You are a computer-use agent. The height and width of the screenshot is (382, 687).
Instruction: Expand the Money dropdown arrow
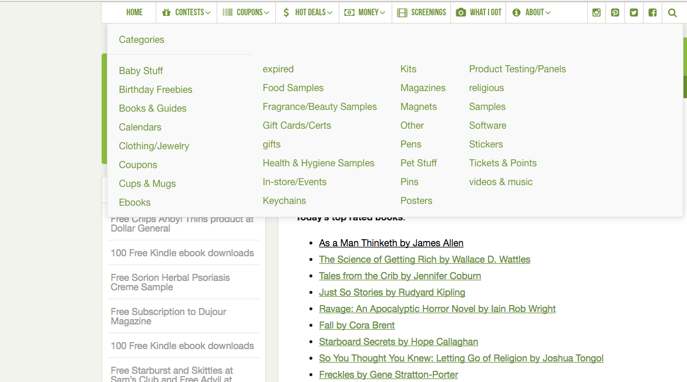tap(382, 13)
